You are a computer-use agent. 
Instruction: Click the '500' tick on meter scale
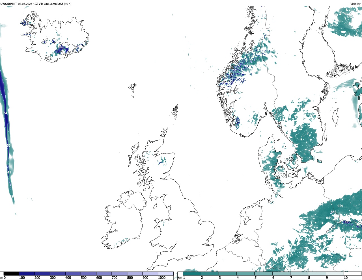pos(83,278)
